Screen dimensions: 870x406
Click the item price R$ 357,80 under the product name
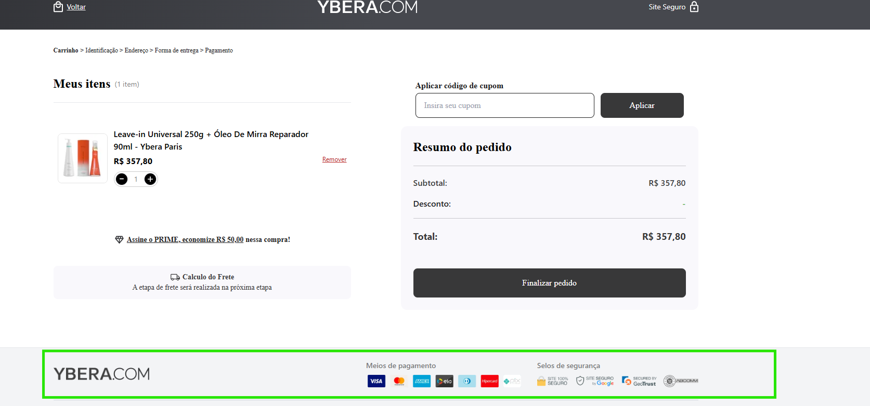click(x=133, y=161)
